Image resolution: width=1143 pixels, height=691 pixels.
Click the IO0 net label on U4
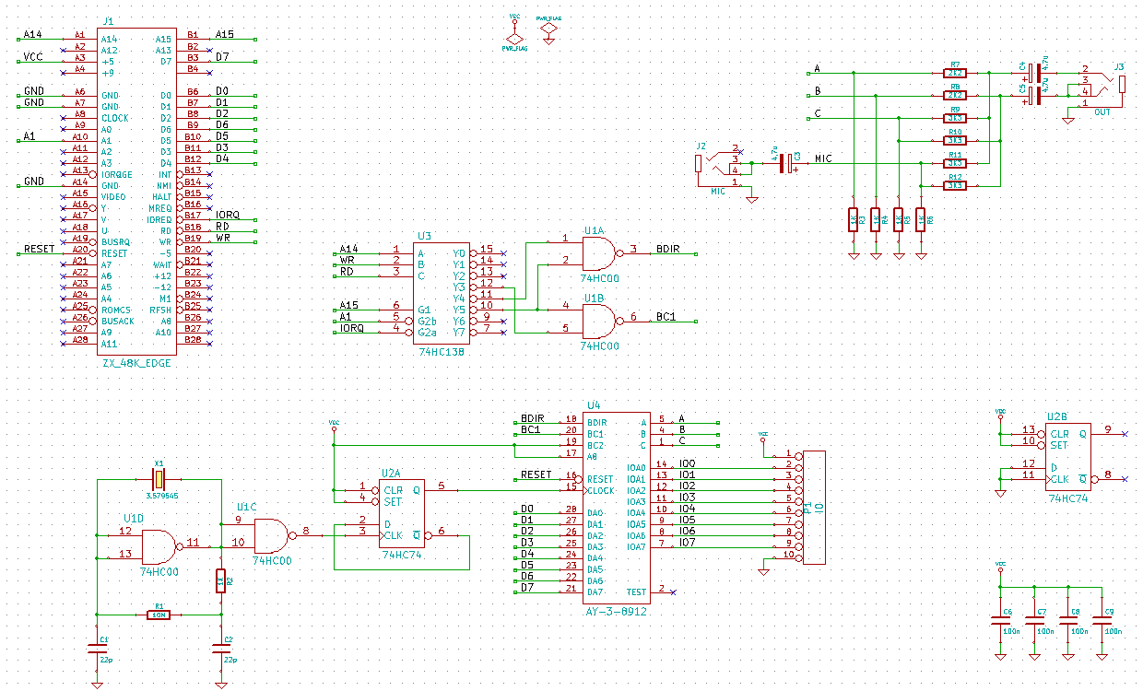click(x=688, y=463)
